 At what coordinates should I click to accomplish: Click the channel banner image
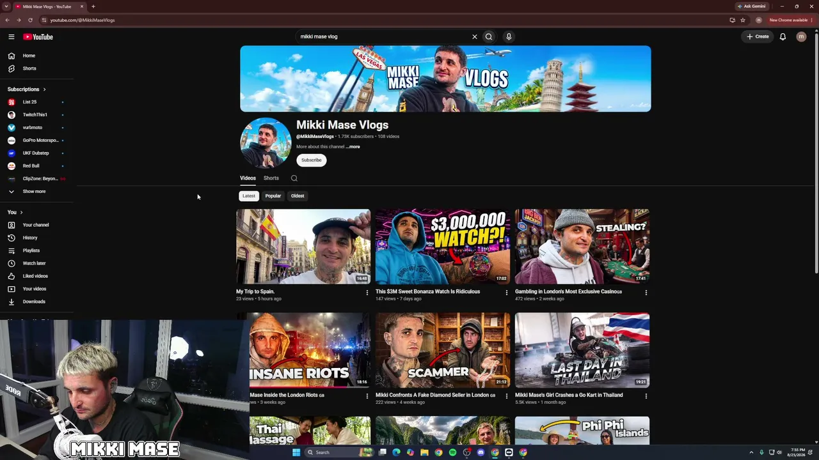coord(445,79)
